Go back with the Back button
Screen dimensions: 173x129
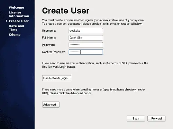(136, 118)
